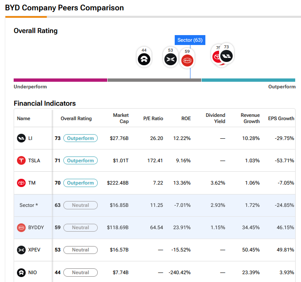The width and height of the screenshot is (301, 282).
Task: Open the BYDDY ticker link
Action: coord(36,227)
